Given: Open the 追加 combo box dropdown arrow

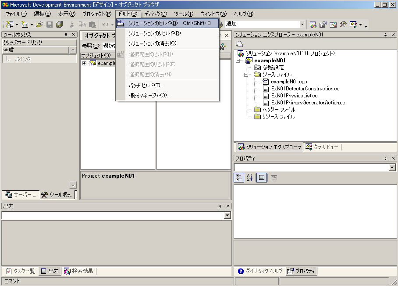Looking at the screenshot, I should (302, 25).
